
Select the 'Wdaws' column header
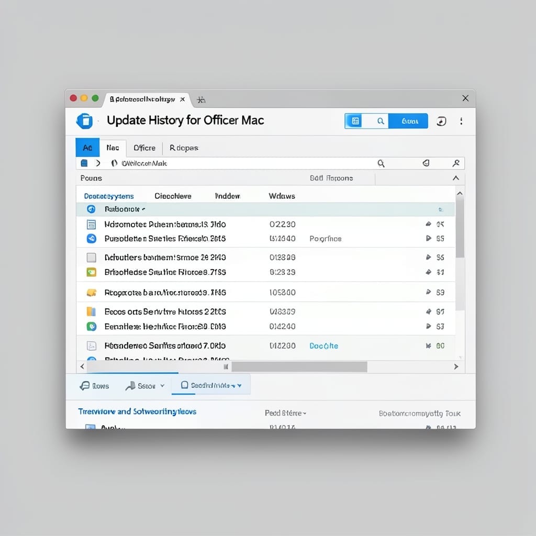click(282, 196)
